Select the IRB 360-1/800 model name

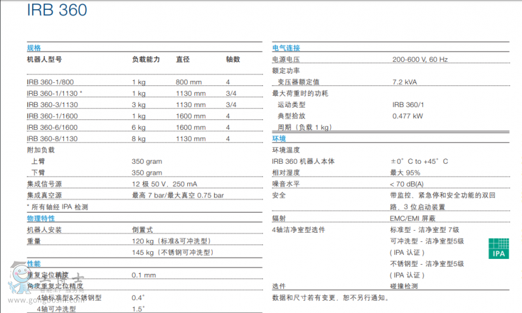click(50, 82)
